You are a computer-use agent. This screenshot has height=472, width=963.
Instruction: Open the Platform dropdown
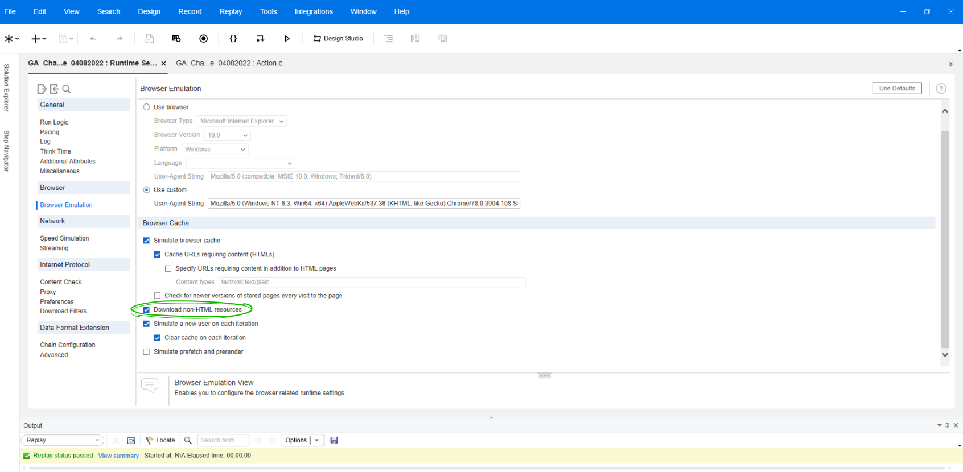click(215, 149)
